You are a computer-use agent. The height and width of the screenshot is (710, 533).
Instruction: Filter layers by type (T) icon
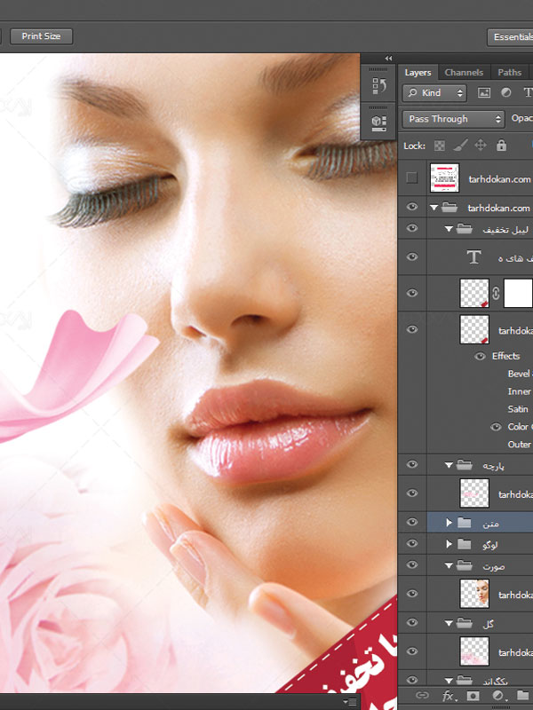coord(528,93)
